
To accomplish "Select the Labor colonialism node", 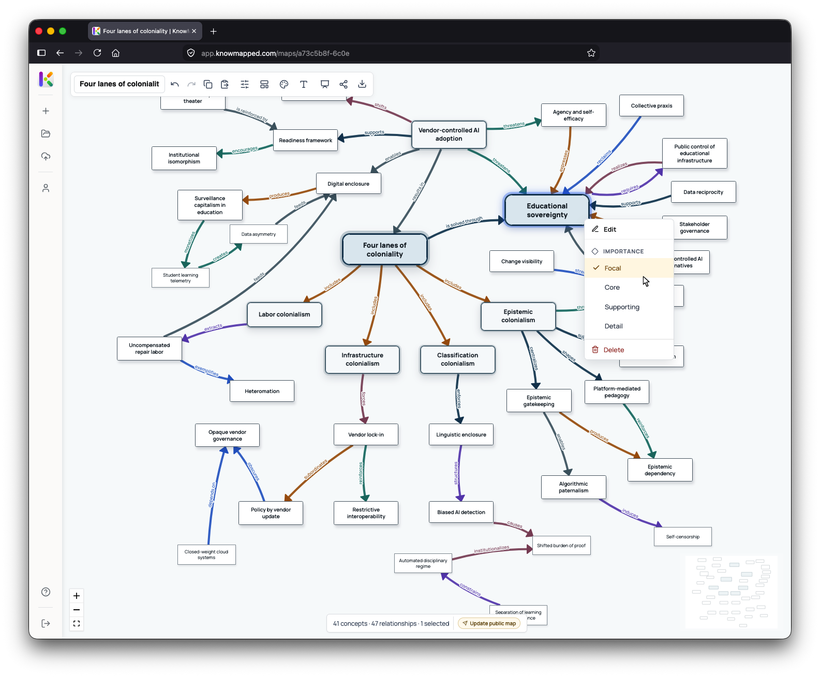I will (x=285, y=315).
